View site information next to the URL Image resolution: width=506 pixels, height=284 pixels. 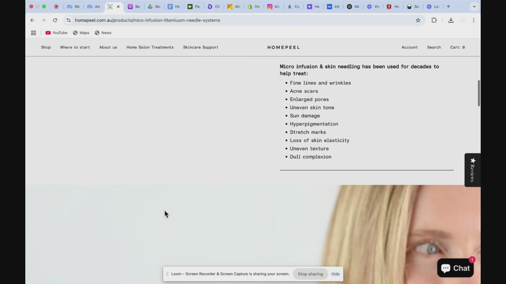[69, 20]
